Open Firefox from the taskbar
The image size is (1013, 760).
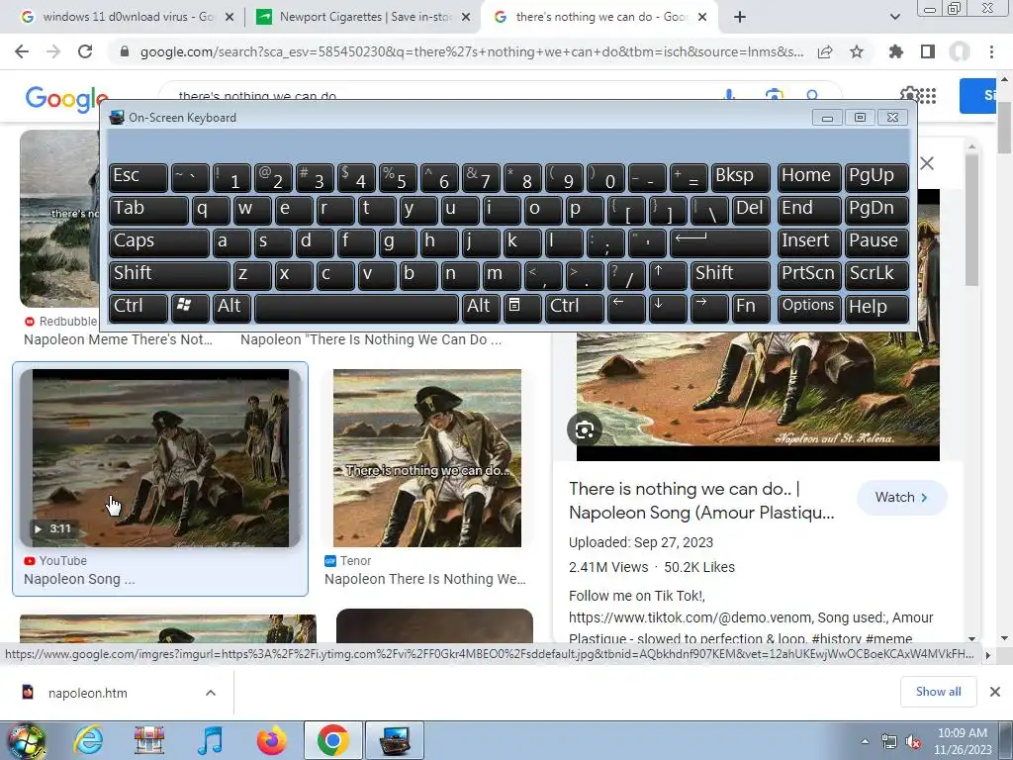point(271,740)
